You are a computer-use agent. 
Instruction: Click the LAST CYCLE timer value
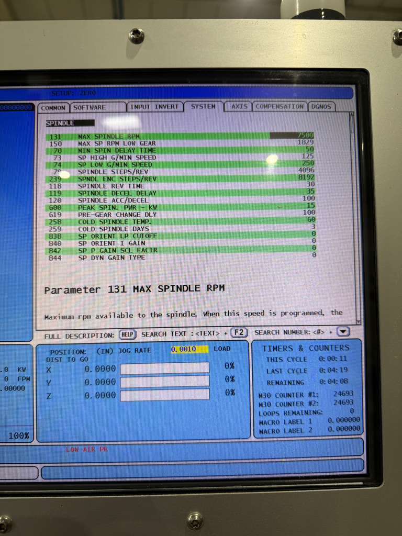(x=333, y=370)
